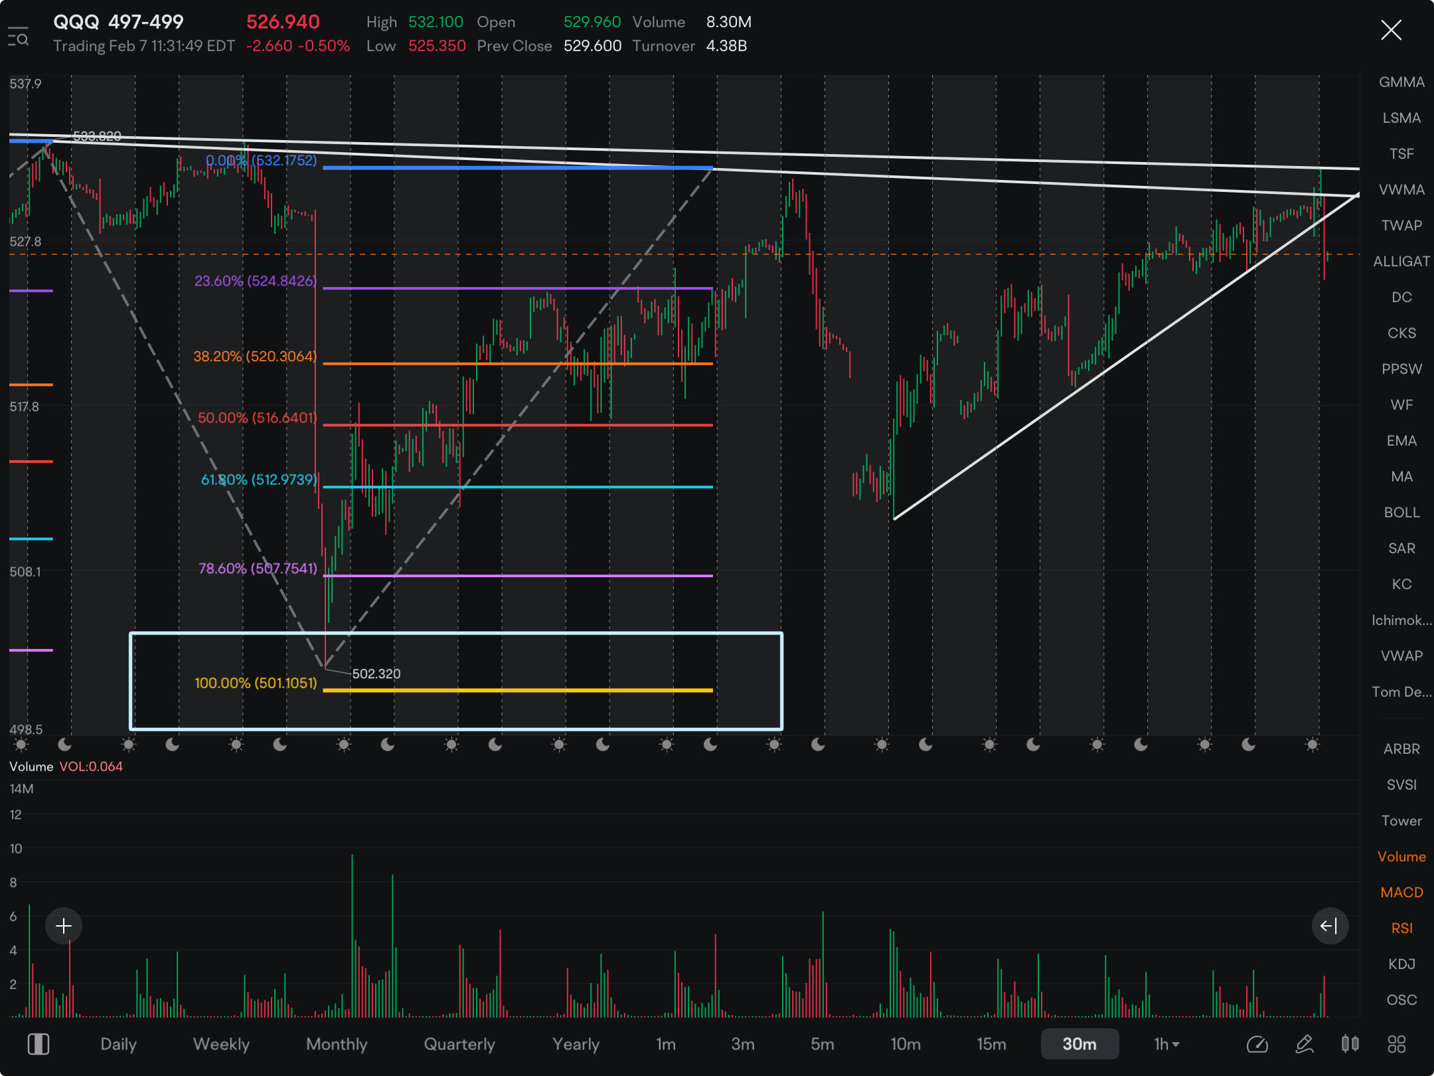Select the Monthly timeframe
The width and height of the screenshot is (1434, 1076).
point(337,1044)
